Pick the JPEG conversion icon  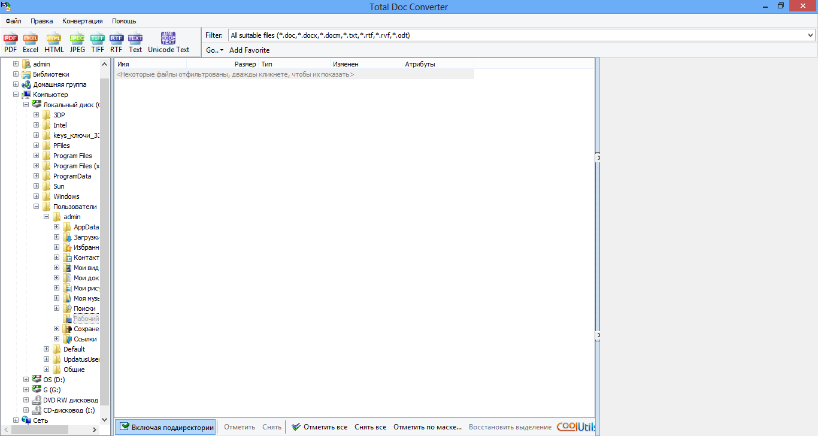(x=77, y=43)
